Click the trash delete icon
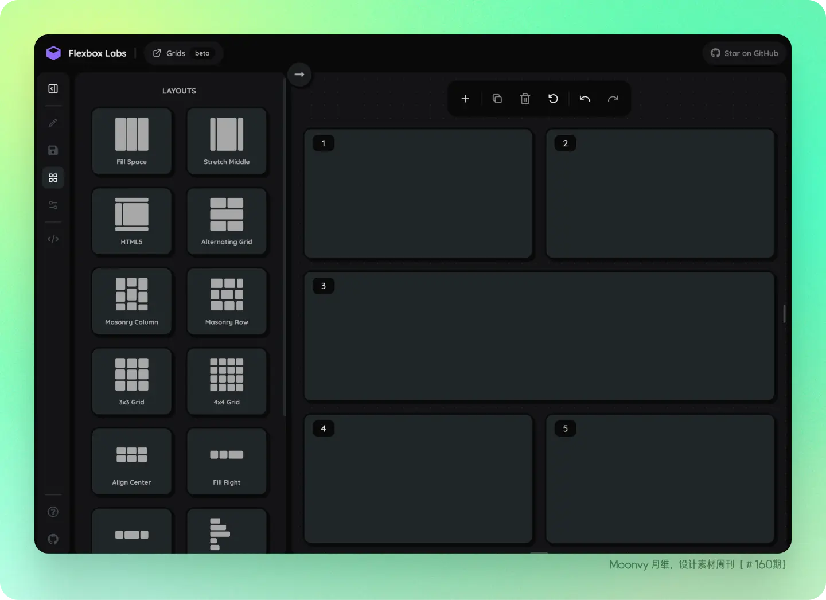 click(525, 99)
